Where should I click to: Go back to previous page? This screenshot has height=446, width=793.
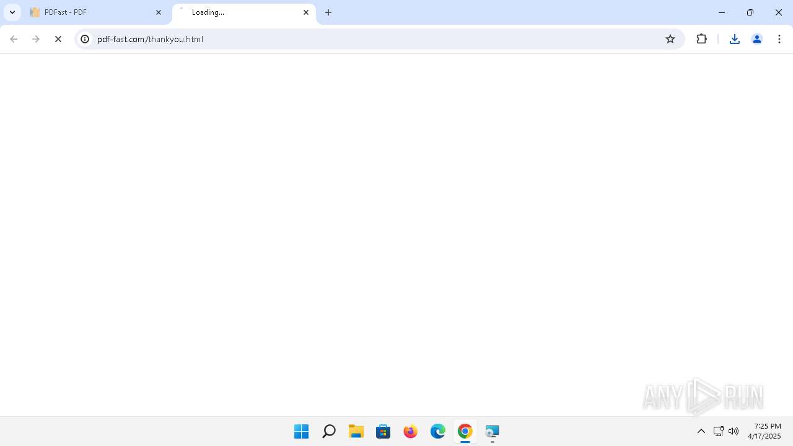(x=14, y=39)
